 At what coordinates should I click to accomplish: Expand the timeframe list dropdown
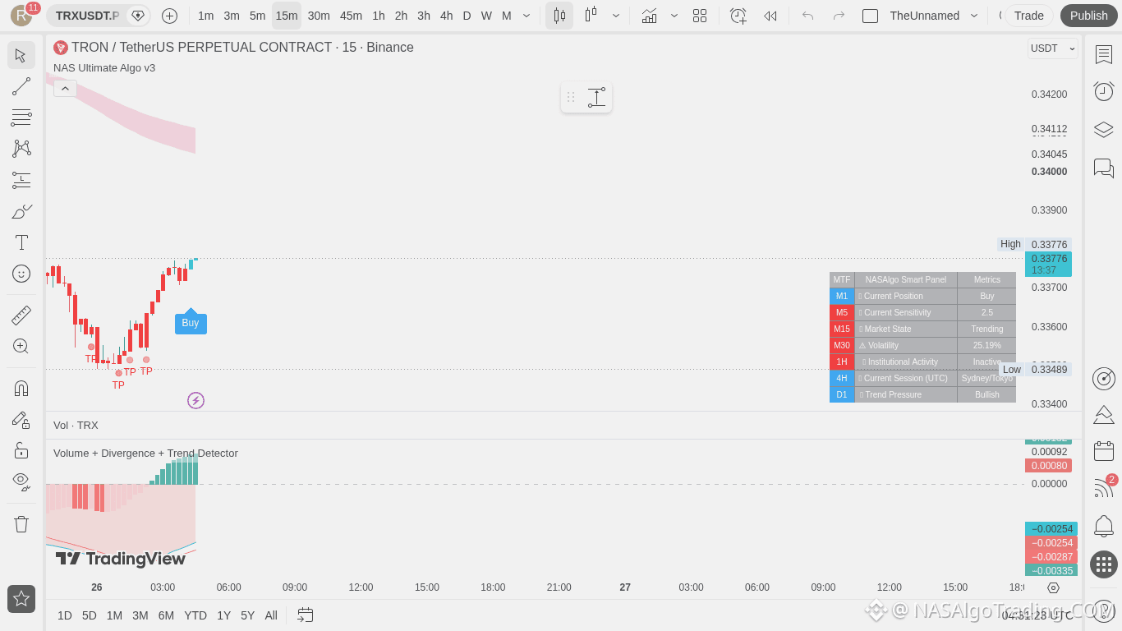527,16
